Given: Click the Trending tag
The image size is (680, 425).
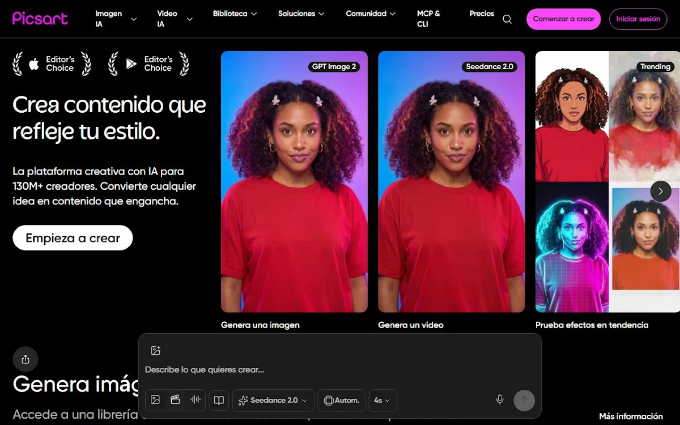Looking at the screenshot, I should click(655, 66).
